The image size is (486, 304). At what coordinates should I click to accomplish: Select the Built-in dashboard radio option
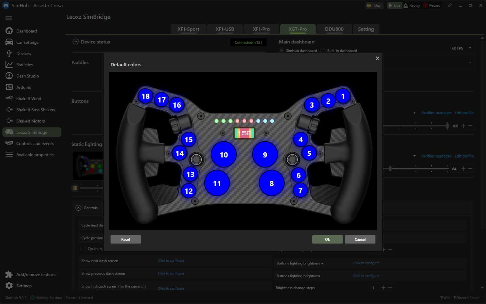click(323, 50)
